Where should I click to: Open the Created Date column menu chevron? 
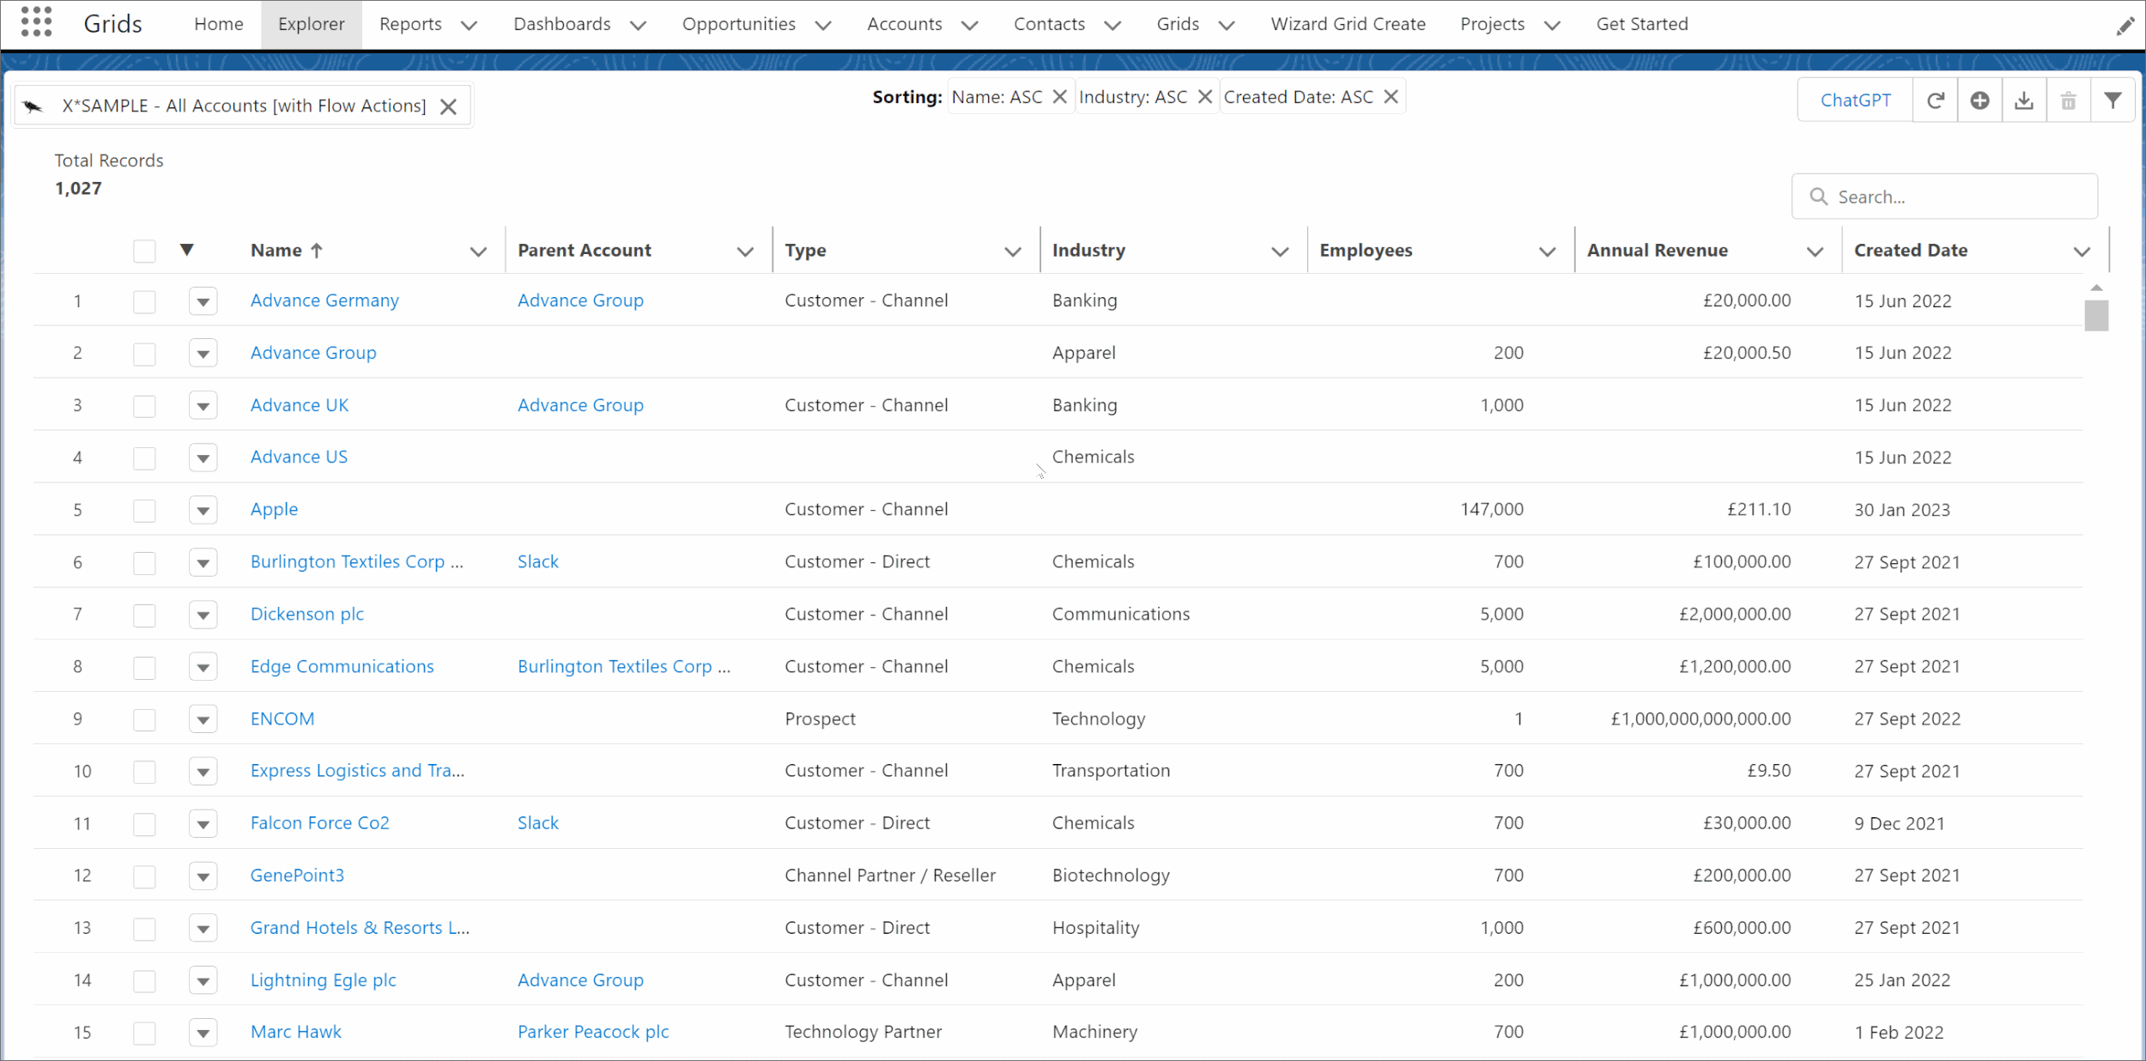tap(2082, 252)
